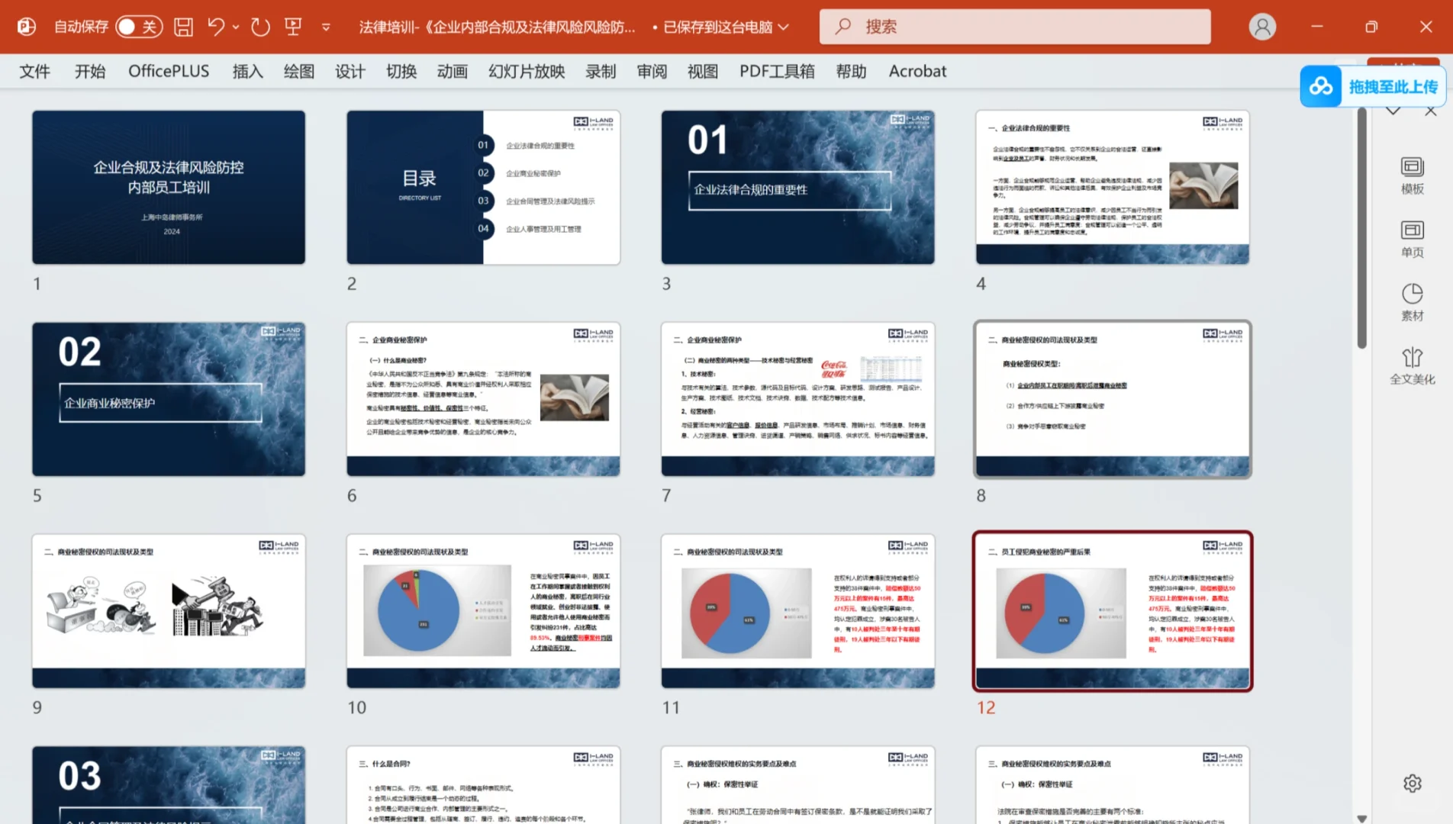1453x824 pixels.
Task: Open the 帮助 tab
Action: click(851, 71)
